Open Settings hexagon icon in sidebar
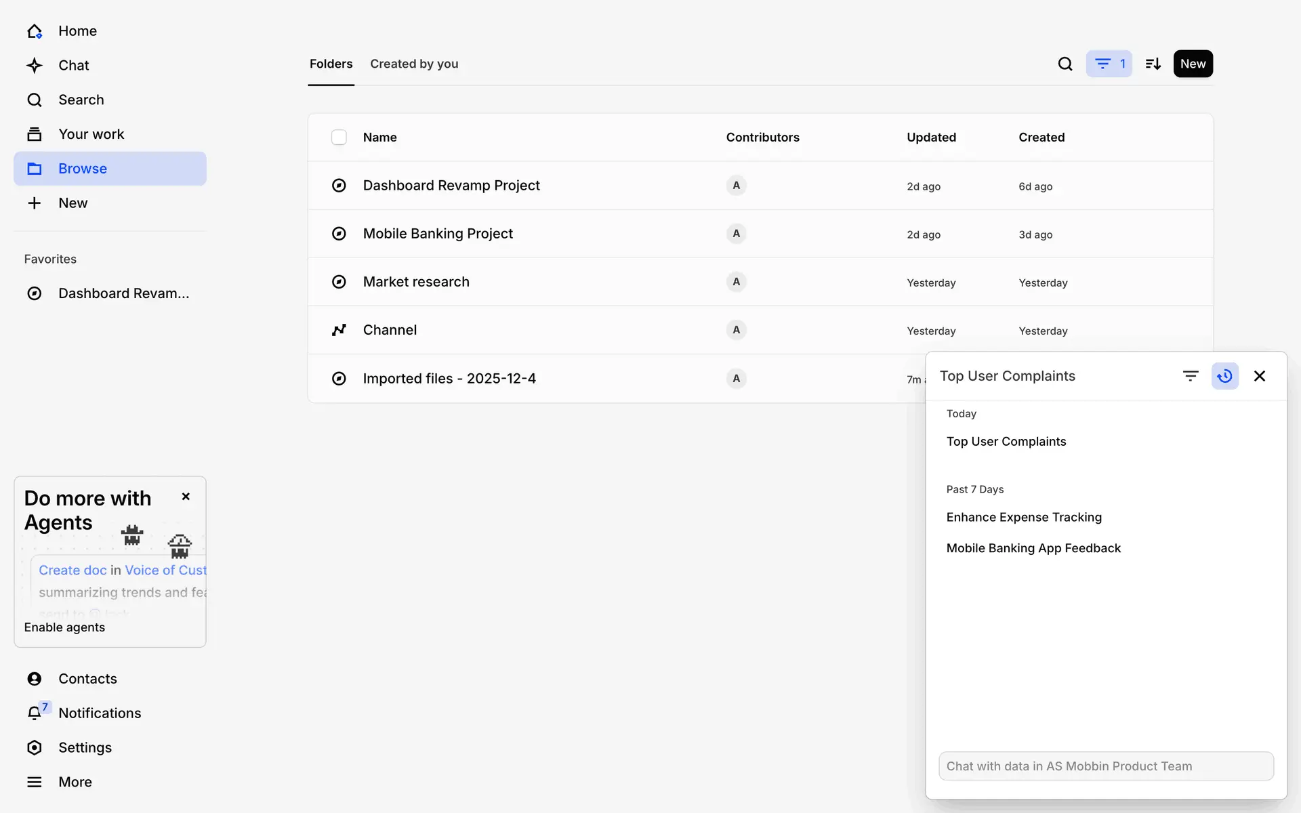The width and height of the screenshot is (1301, 813). (x=35, y=747)
